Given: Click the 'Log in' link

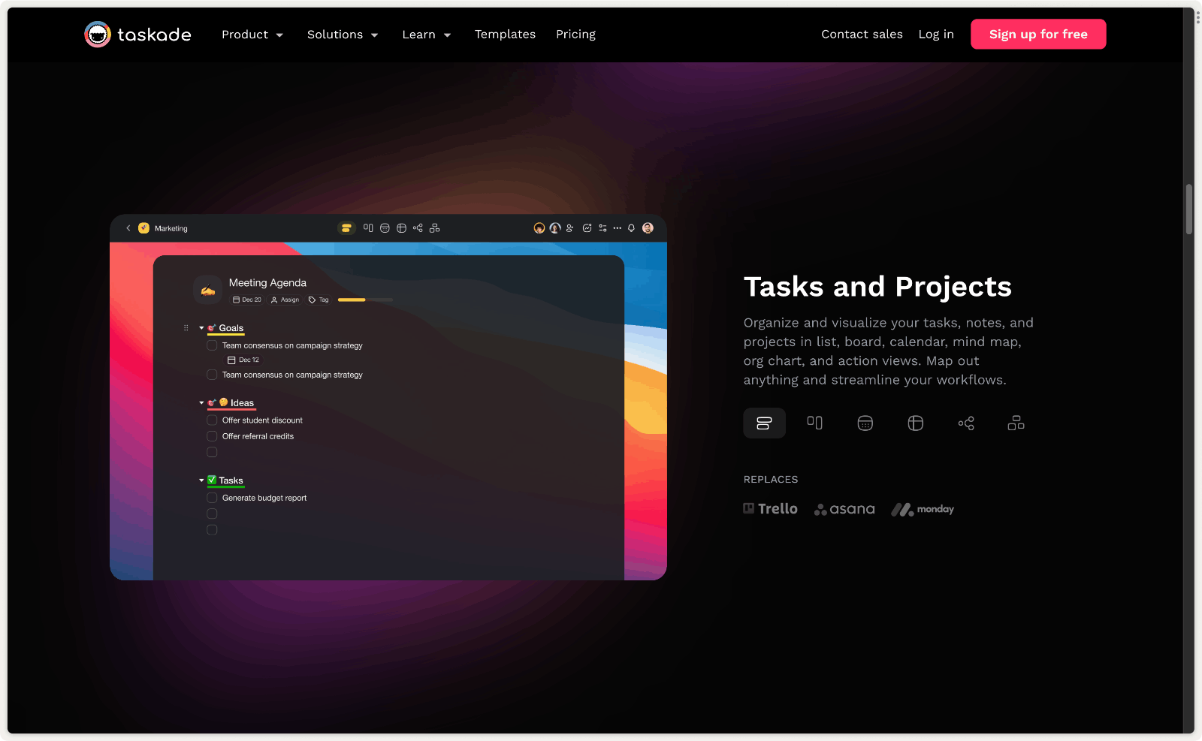Looking at the screenshot, I should 936,35.
